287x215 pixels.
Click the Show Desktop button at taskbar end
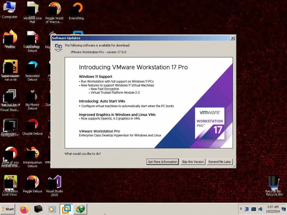pyautogui.click(x=284, y=209)
